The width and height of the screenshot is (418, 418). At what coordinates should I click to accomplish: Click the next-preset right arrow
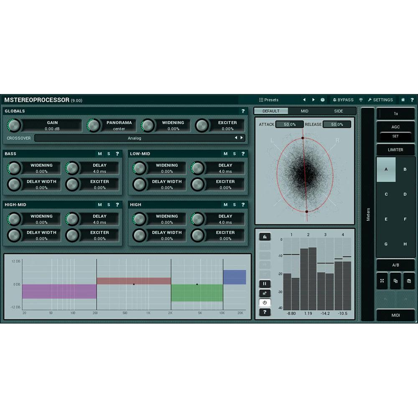coord(313,100)
